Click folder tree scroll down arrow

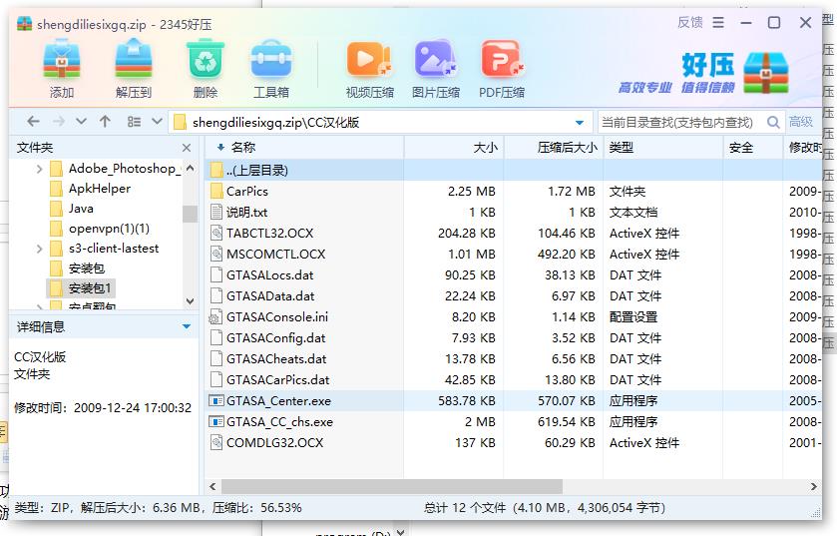(190, 301)
